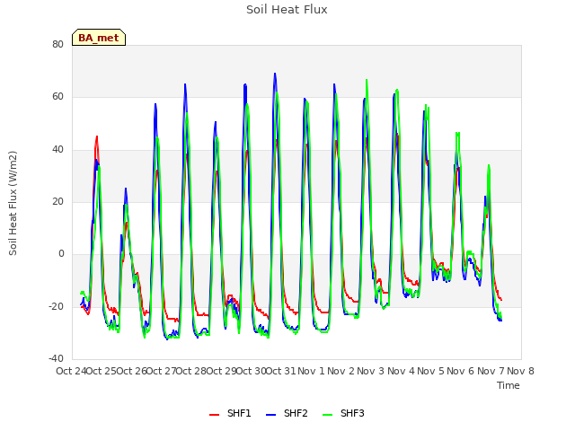Toggle the SHF3 series in the legend
This screenshot has height=431, width=575.
coord(343,413)
